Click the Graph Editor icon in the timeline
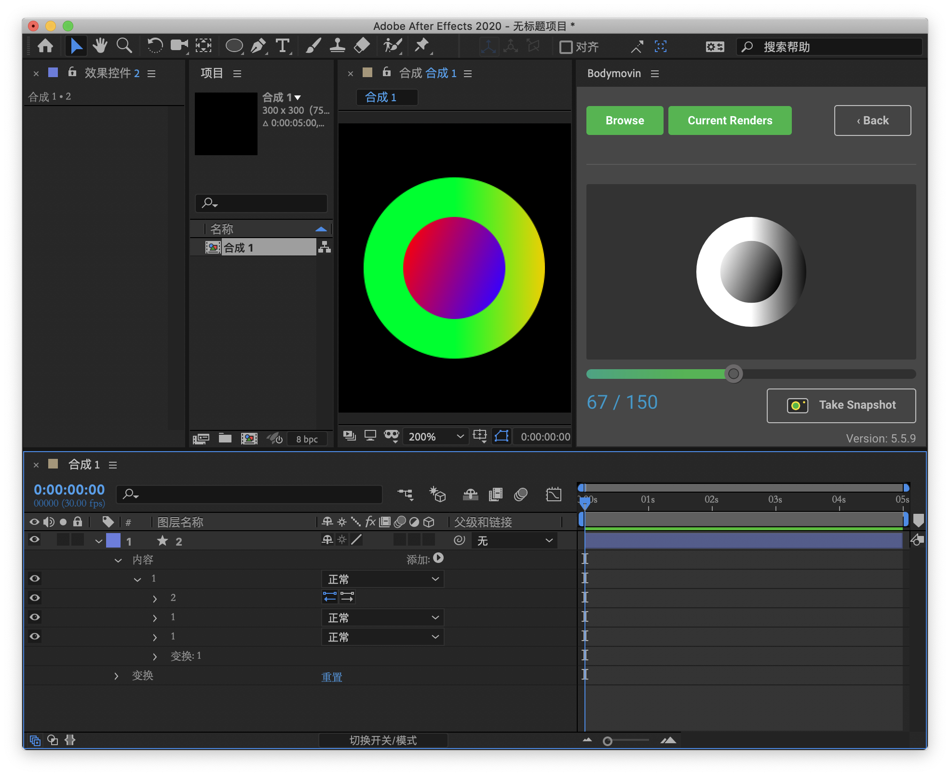950x776 pixels. click(x=554, y=495)
